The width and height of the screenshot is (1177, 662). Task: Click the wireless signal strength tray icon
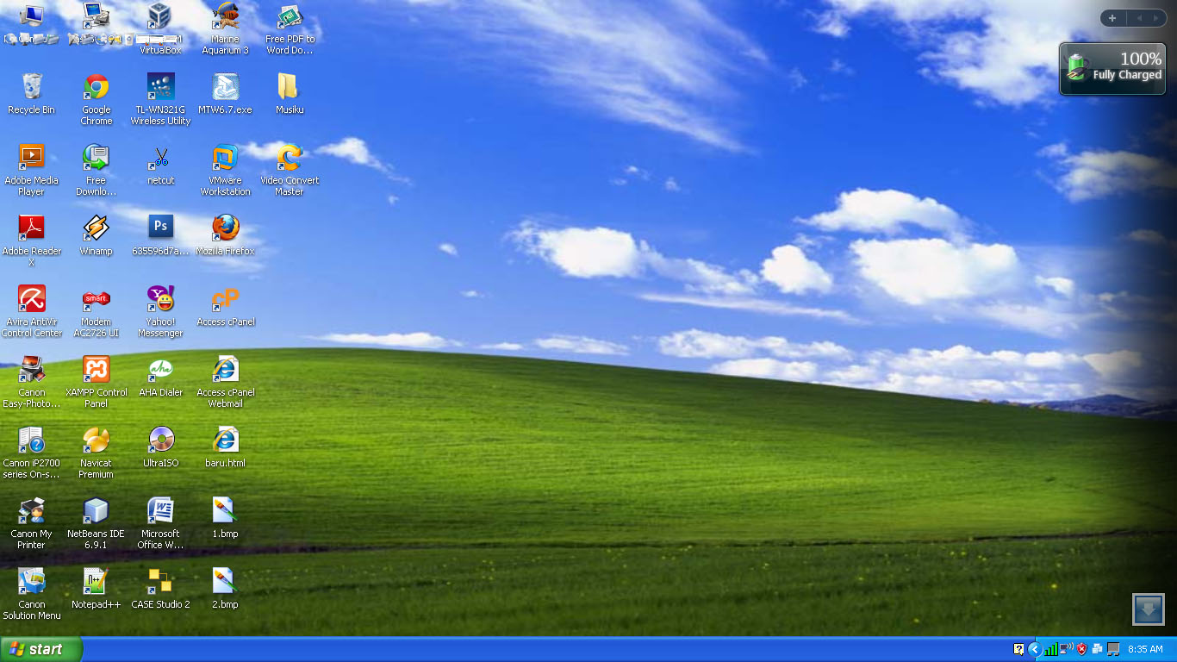pos(1050,649)
